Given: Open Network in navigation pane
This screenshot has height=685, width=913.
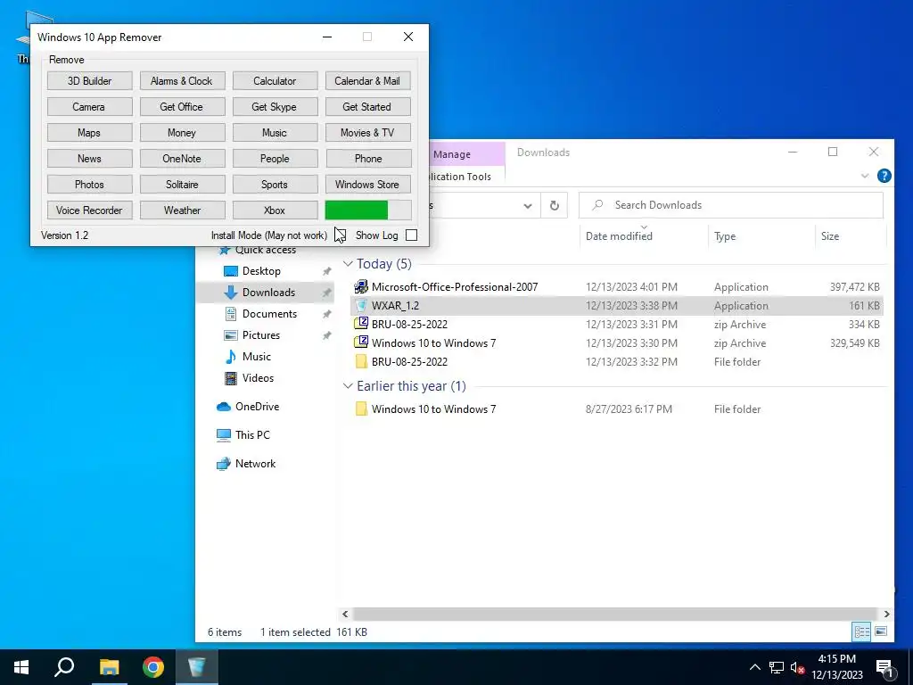Looking at the screenshot, I should (255, 464).
